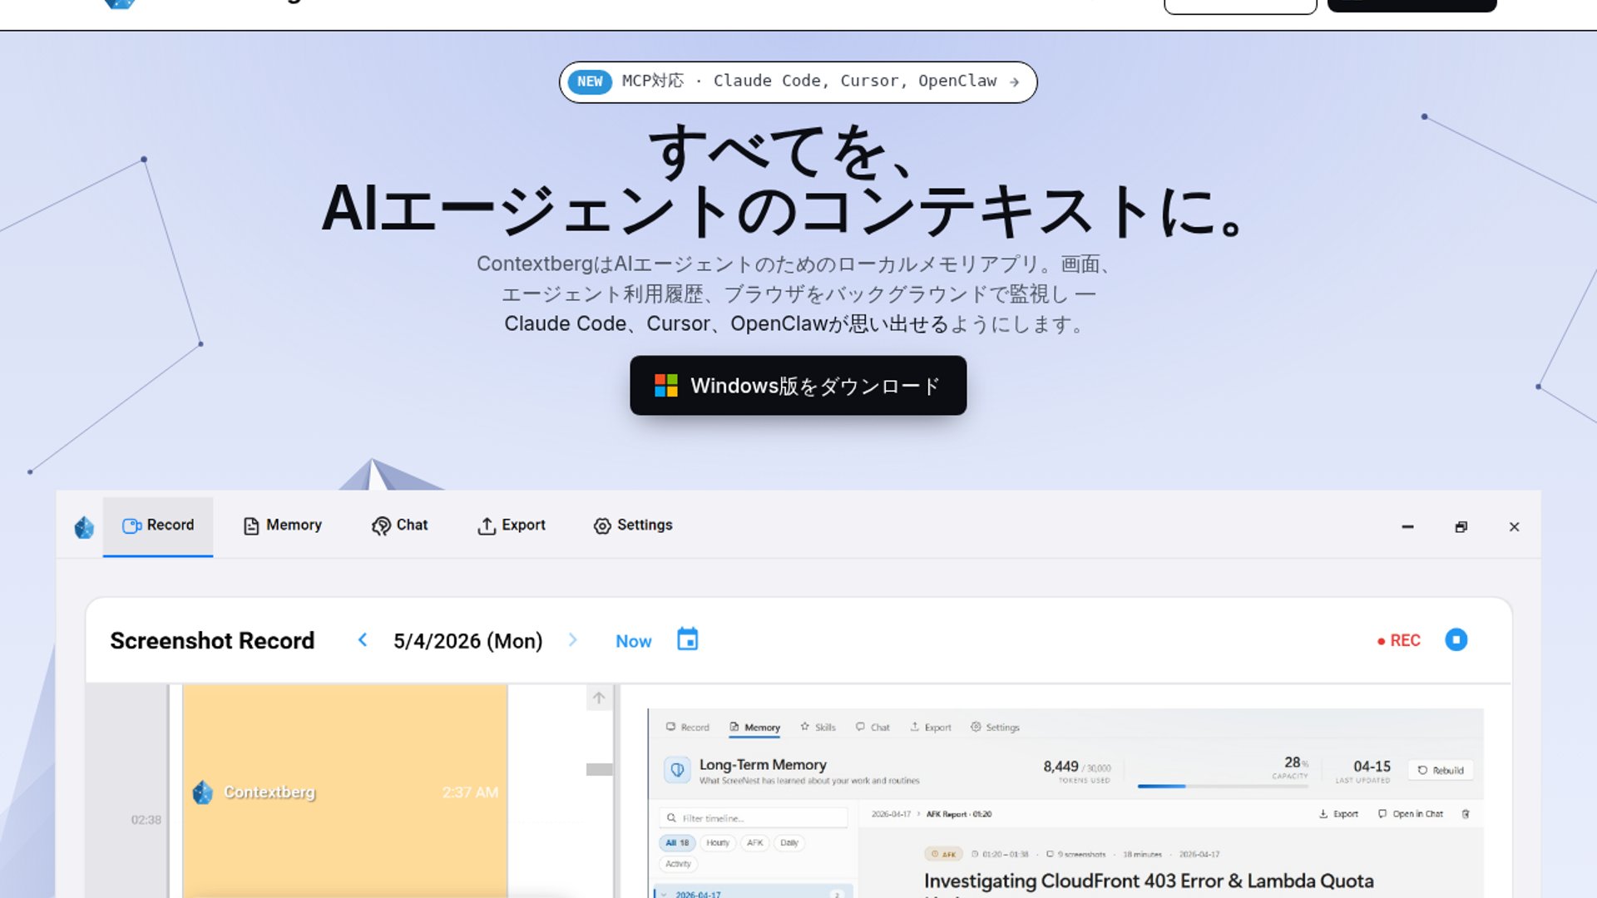Open the NEW MCP対応 announcement pill
This screenshot has height=898, width=1597.
click(x=798, y=81)
